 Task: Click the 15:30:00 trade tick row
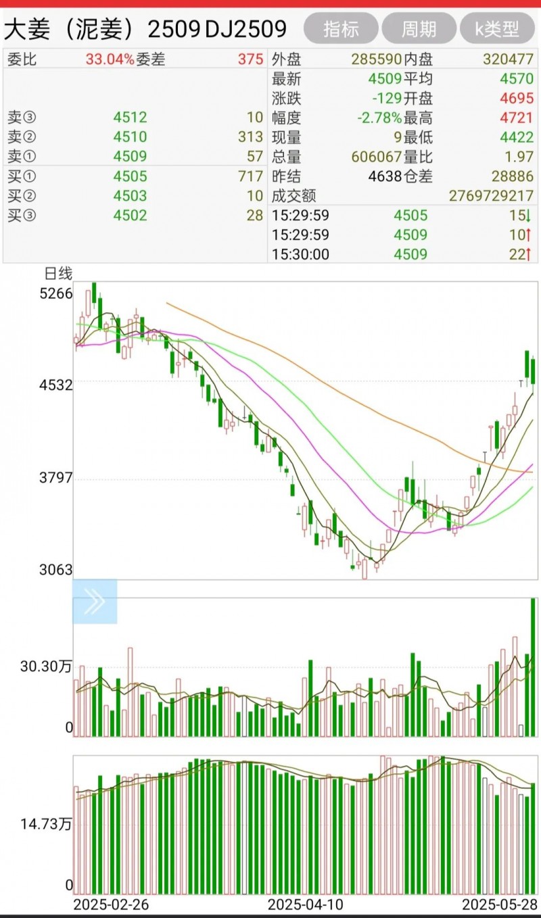pyautogui.click(x=402, y=254)
